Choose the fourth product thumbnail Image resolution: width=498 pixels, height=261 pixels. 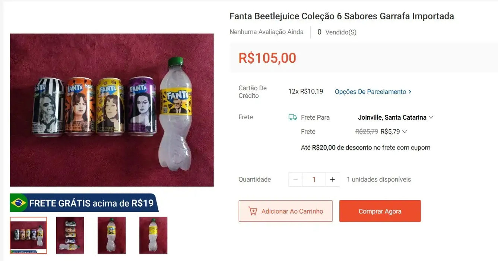(153, 235)
